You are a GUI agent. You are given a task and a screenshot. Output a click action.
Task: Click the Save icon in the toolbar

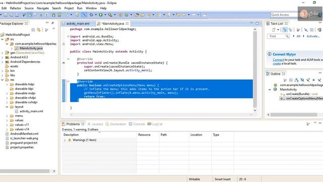[x=6, y=15]
